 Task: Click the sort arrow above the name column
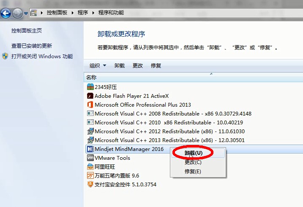211,74
